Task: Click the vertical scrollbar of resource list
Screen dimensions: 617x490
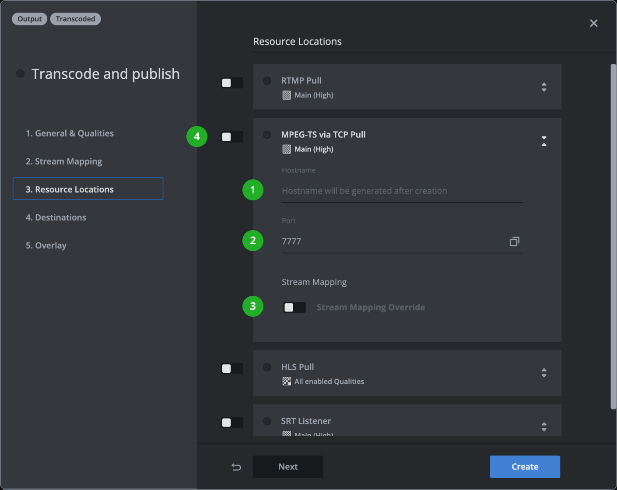Action: click(613, 236)
